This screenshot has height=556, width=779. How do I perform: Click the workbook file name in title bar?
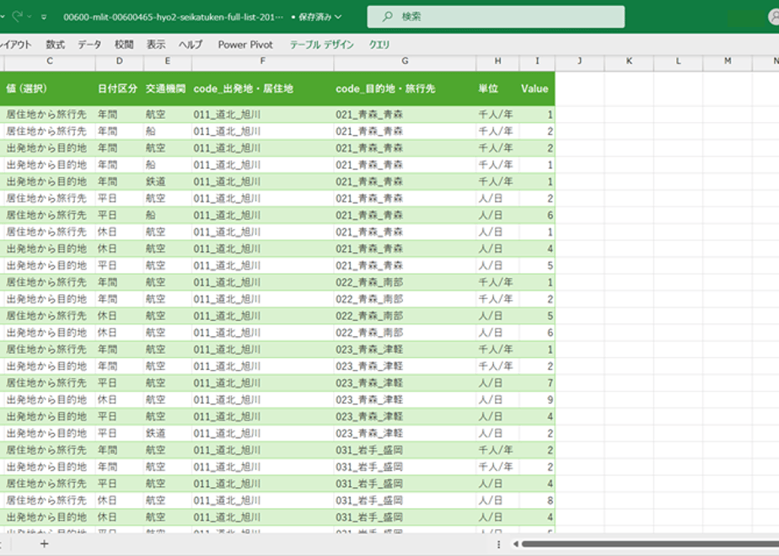point(173,17)
